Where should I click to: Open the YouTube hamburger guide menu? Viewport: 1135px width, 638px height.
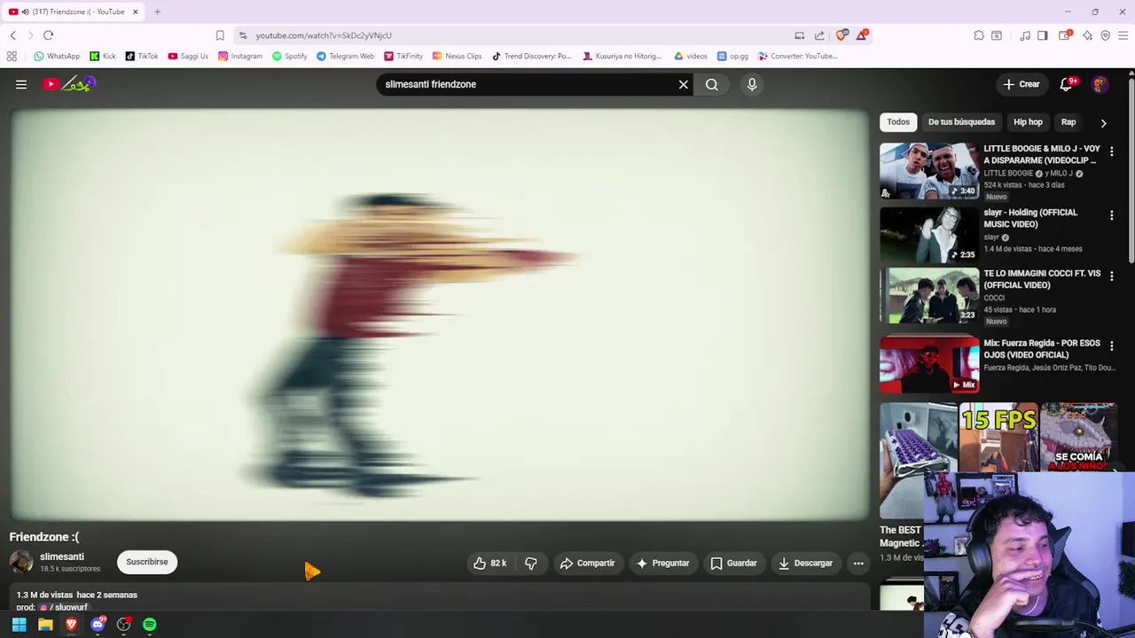(x=21, y=84)
